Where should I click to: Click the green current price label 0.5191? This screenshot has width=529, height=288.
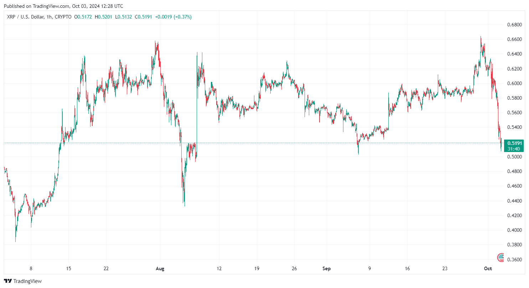point(515,143)
